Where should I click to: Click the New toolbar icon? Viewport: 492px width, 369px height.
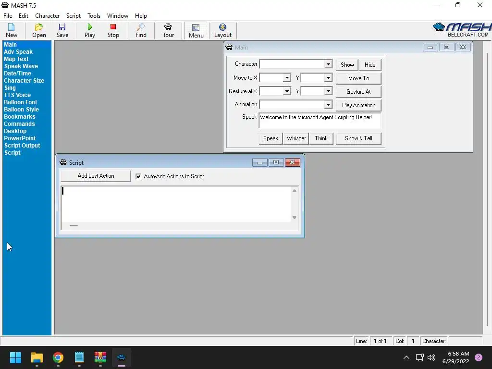tap(12, 30)
